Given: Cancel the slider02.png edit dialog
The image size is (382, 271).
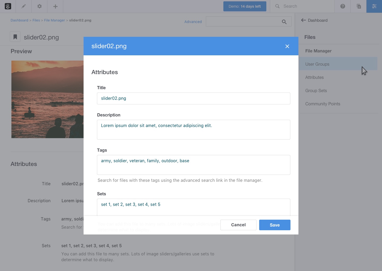Looking at the screenshot, I should coord(238,225).
